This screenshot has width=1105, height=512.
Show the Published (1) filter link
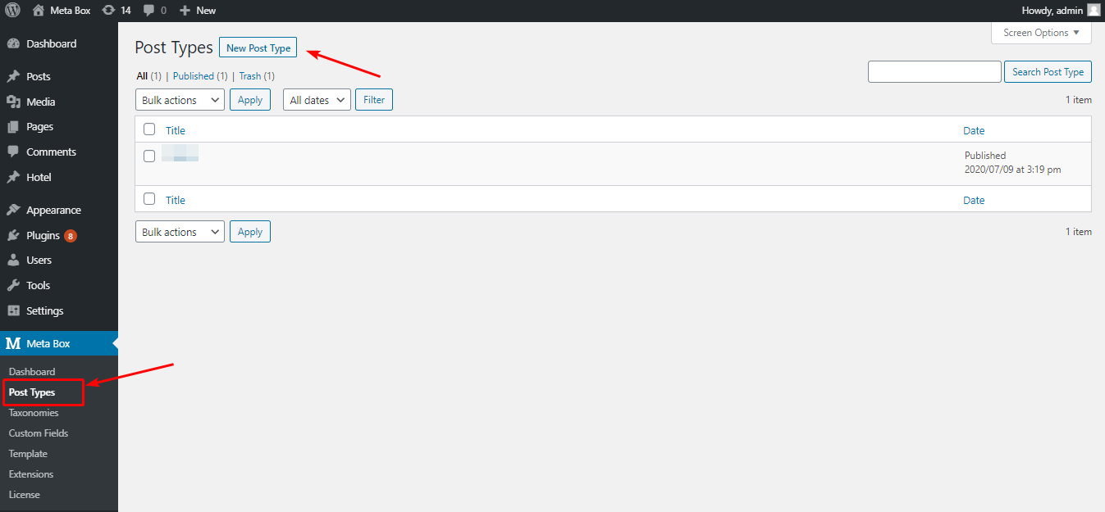199,76
